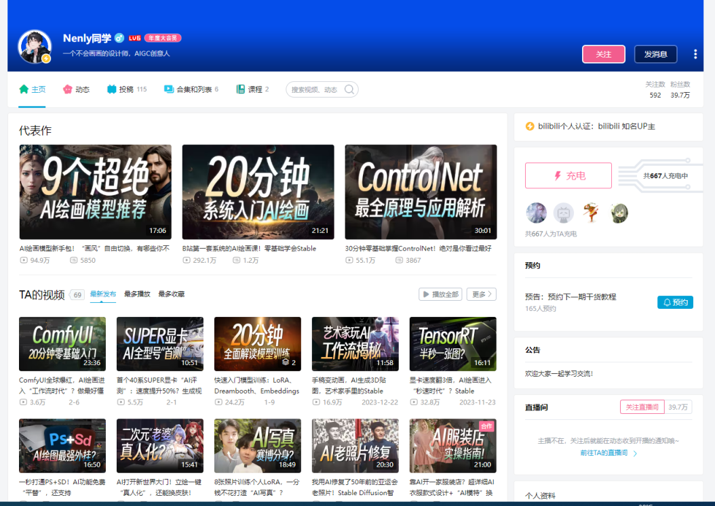Open the three-dot options menu at top right
The height and width of the screenshot is (506, 715).
click(x=695, y=54)
